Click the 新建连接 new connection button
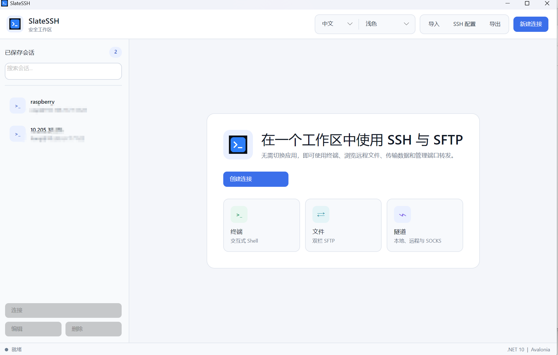 (x=531, y=24)
